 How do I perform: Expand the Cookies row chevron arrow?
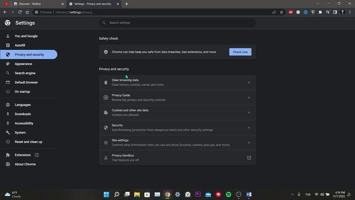click(x=249, y=113)
